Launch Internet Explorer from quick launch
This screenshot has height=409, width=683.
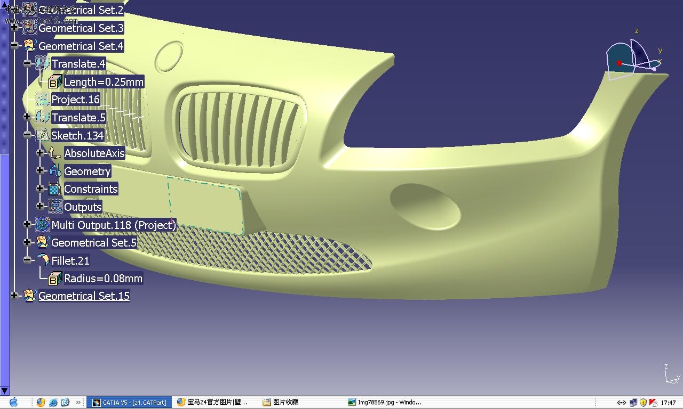click(53, 403)
